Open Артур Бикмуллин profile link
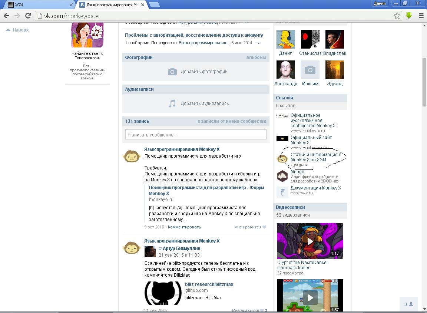427x313 pixels. pyautogui.click(x=181, y=248)
